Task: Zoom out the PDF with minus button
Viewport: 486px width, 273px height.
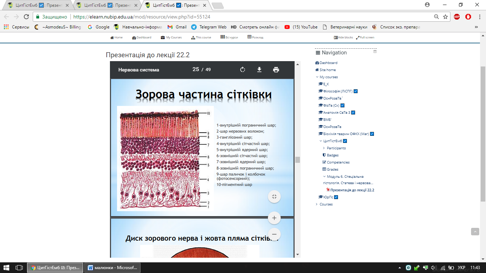Action: click(x=274, y=234)
